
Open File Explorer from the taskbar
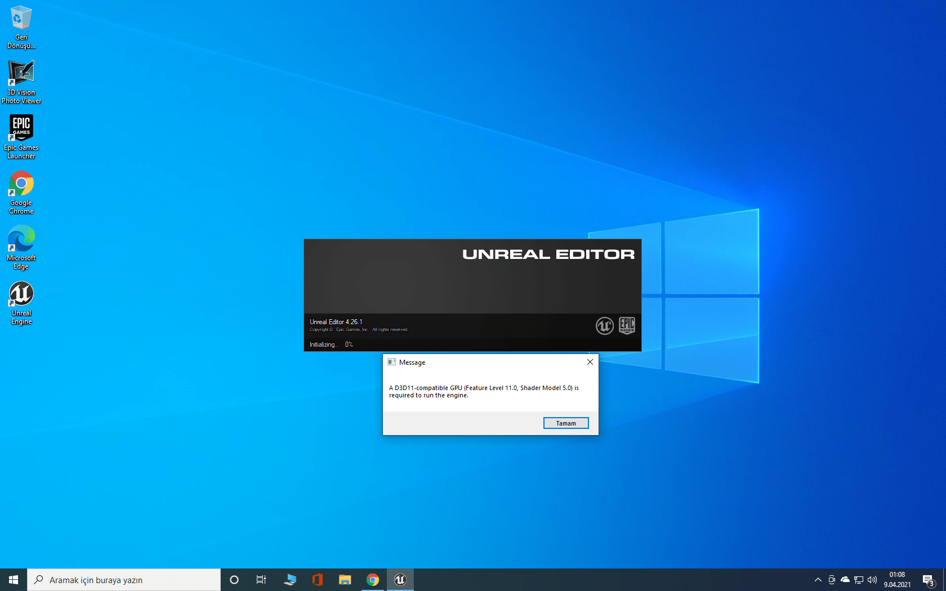pos(345,580)
